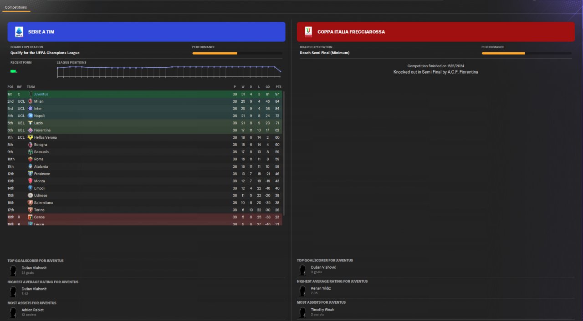The image size is (583, 321).
Task: Click Timothy Weah's player portrait
Action: tap(302, 312)
